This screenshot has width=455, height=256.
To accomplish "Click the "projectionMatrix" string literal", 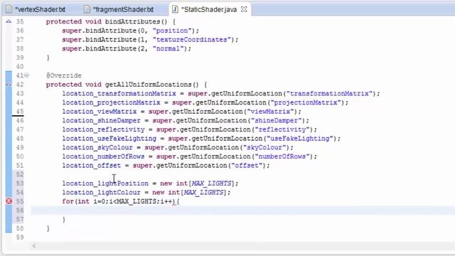I will click(306, 102).
